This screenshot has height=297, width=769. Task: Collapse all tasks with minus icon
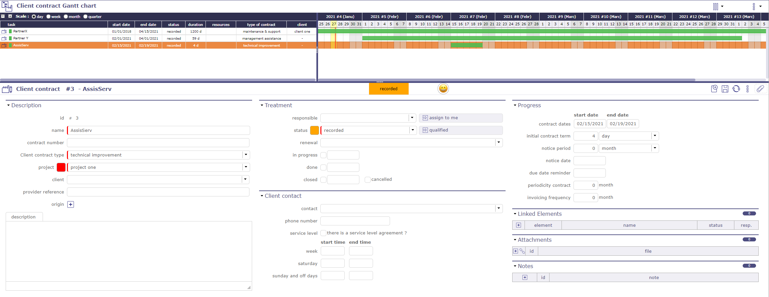click(x=3, y=16)
